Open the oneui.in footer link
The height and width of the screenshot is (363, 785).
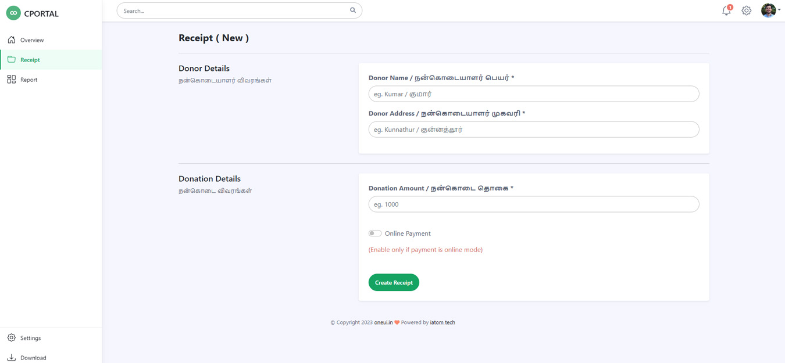click(383, 322)
